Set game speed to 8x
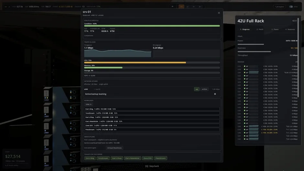Image resolution: width=304 pixels, height=171 pixels. click(200, 6)
